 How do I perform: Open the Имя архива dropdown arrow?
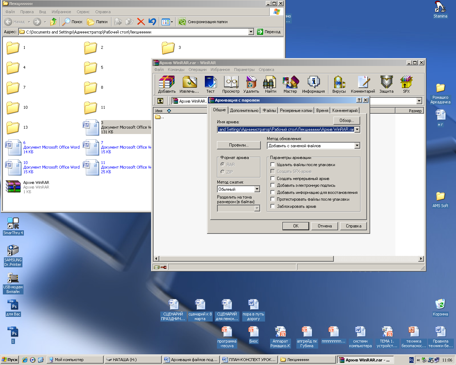(357, 129)
